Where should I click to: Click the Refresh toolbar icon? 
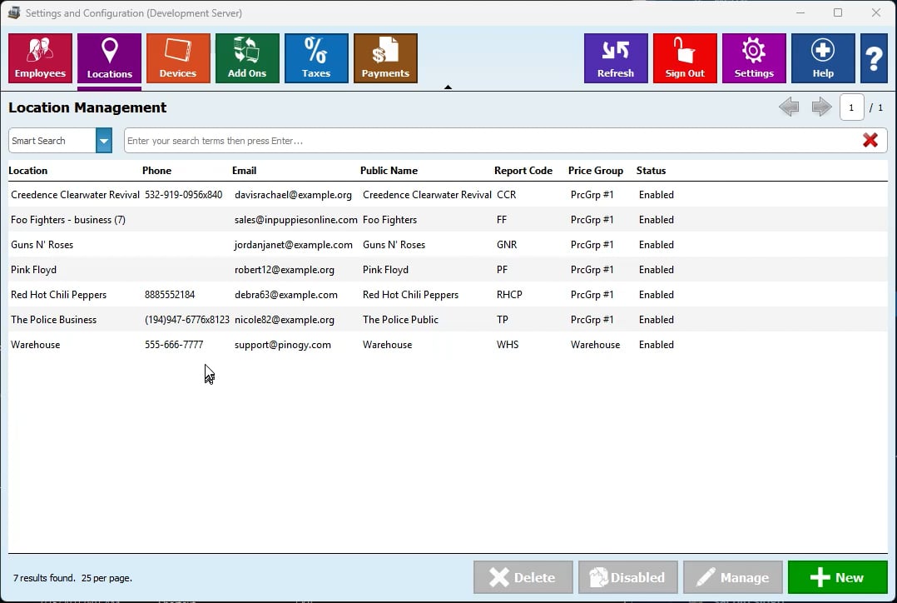[x=616, y=57]
